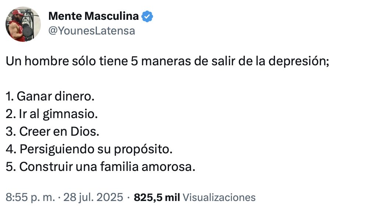This screenshot has width=391, height=212.
Task: Select the line '4. Persiguiendo su propósito.'
Action: 89,149
